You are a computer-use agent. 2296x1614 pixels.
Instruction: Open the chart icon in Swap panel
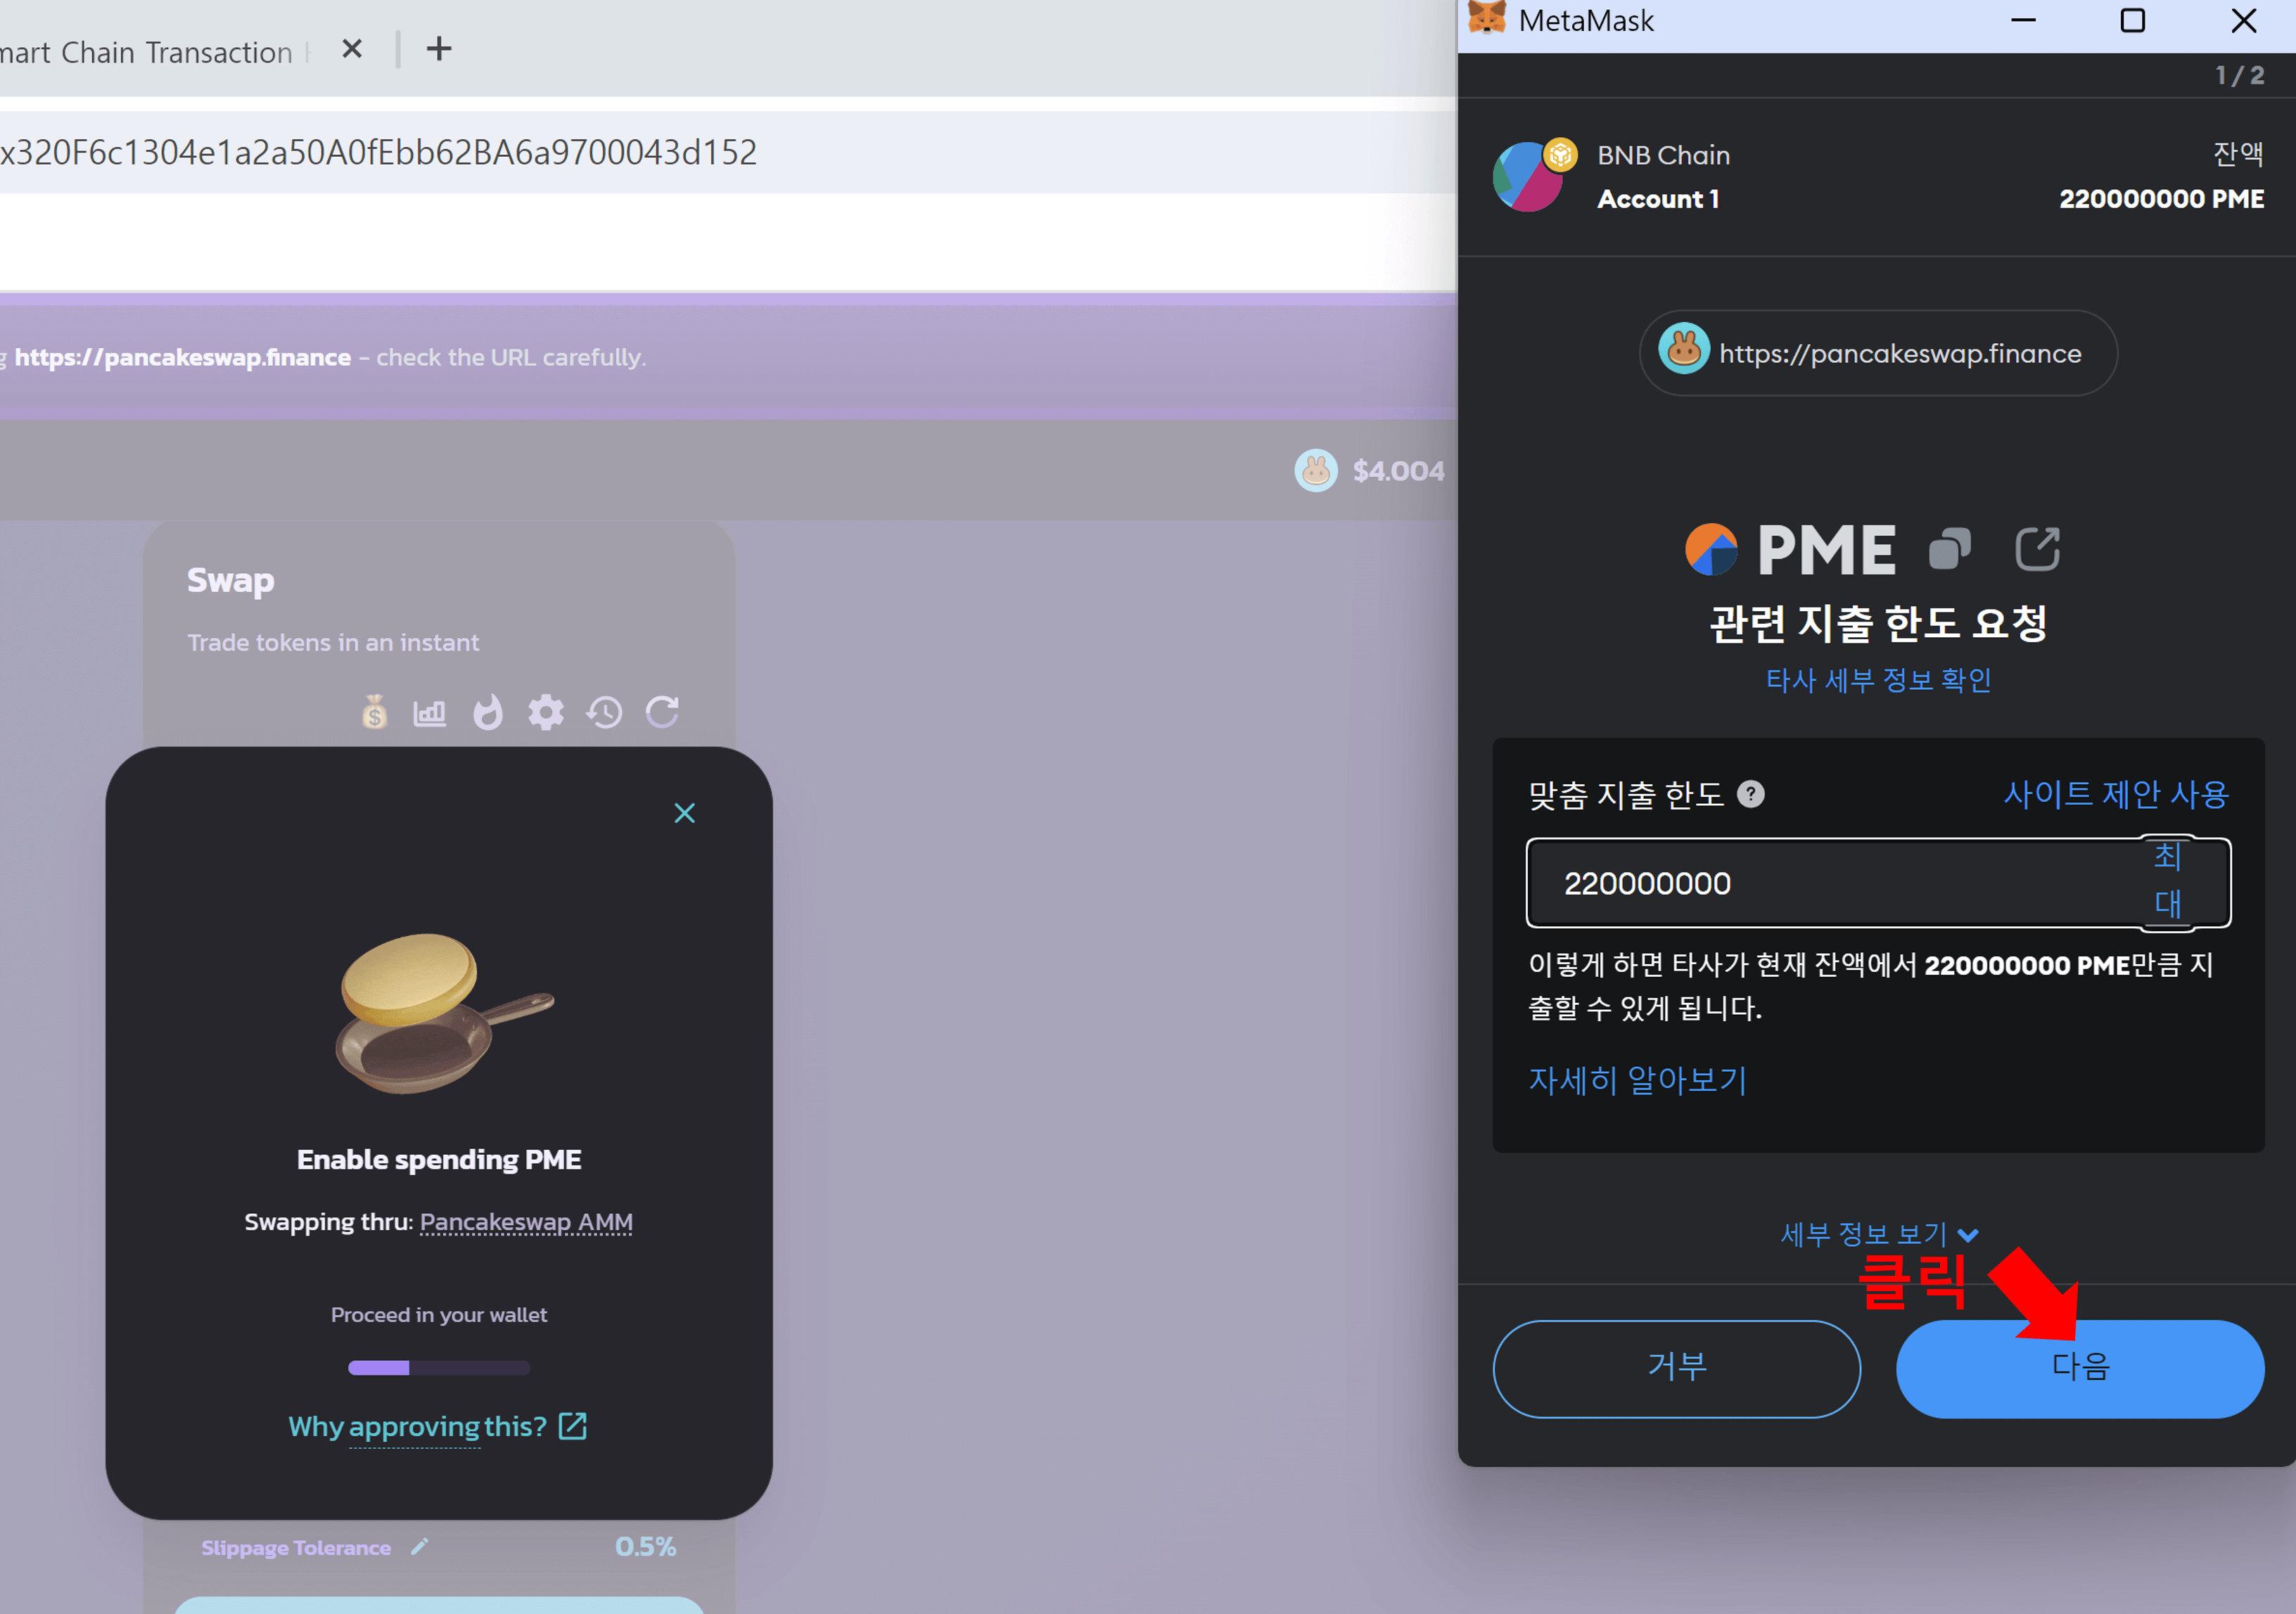pos(430,712)
